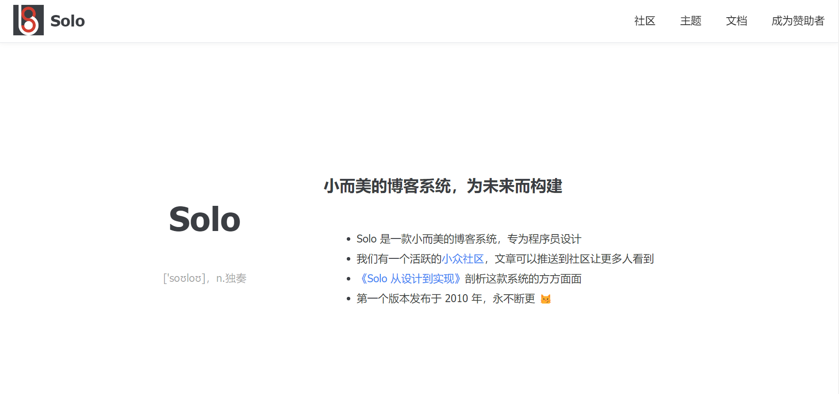Viewport: 839px width, 394px height.
Task: Click the large Solo title text
Action: (205, 219)
